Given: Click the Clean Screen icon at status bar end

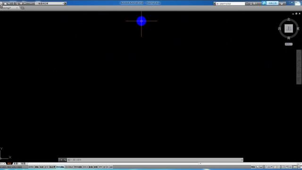Looking at the screenshot, I should 301,167.
